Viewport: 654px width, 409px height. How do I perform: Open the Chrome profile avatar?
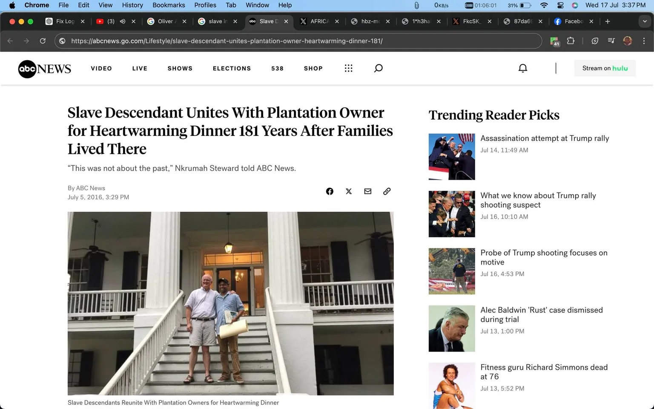click(628, 41)
